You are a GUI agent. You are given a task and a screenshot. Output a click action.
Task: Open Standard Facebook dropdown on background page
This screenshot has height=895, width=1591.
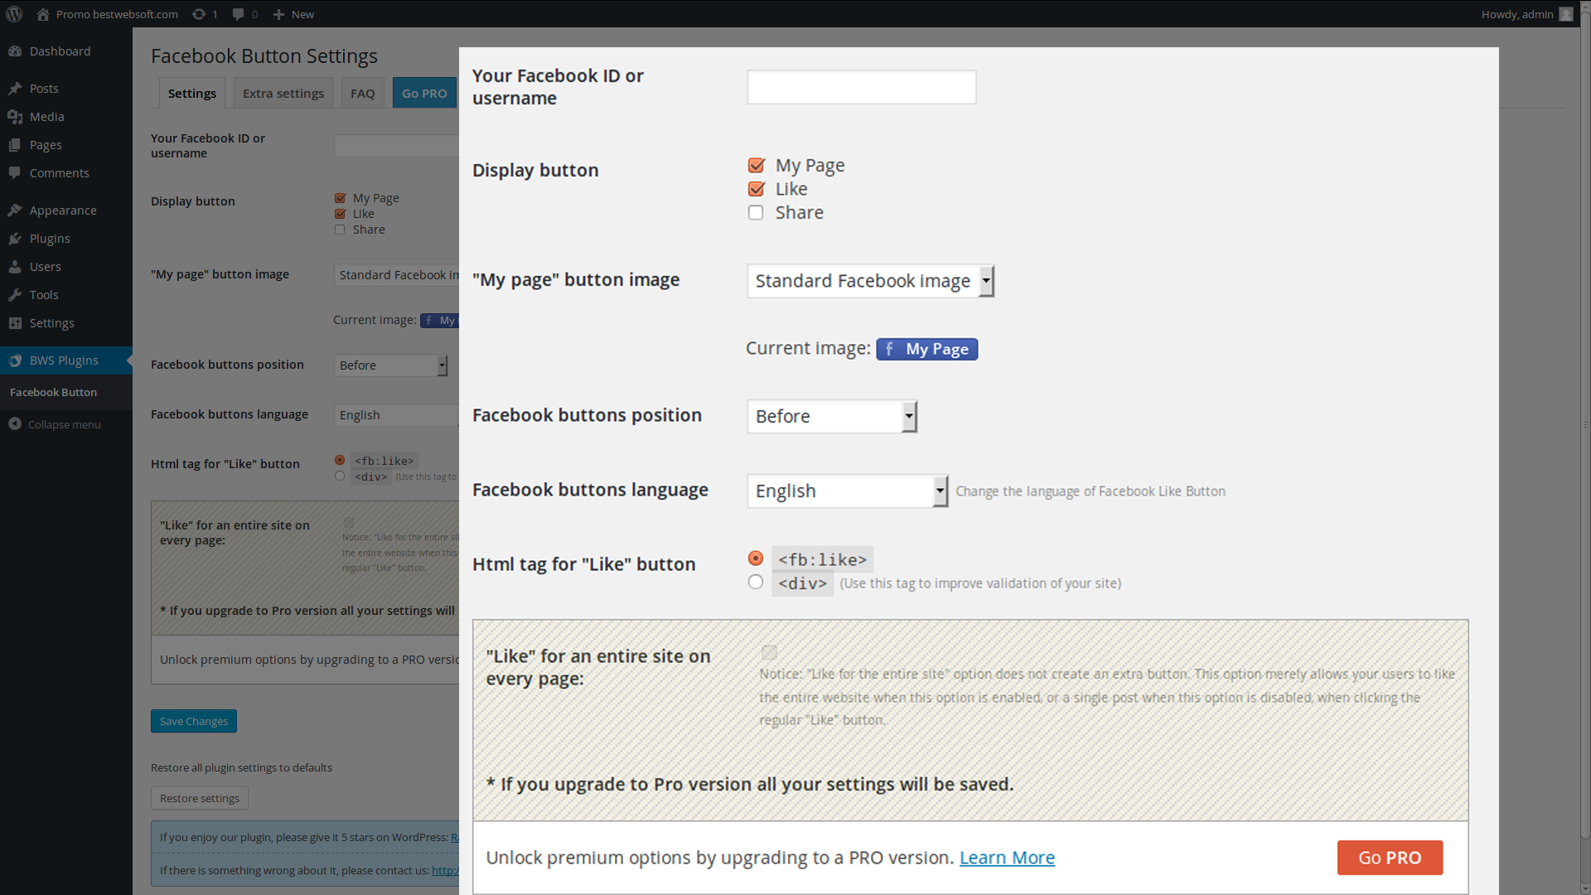coord(396,275)
